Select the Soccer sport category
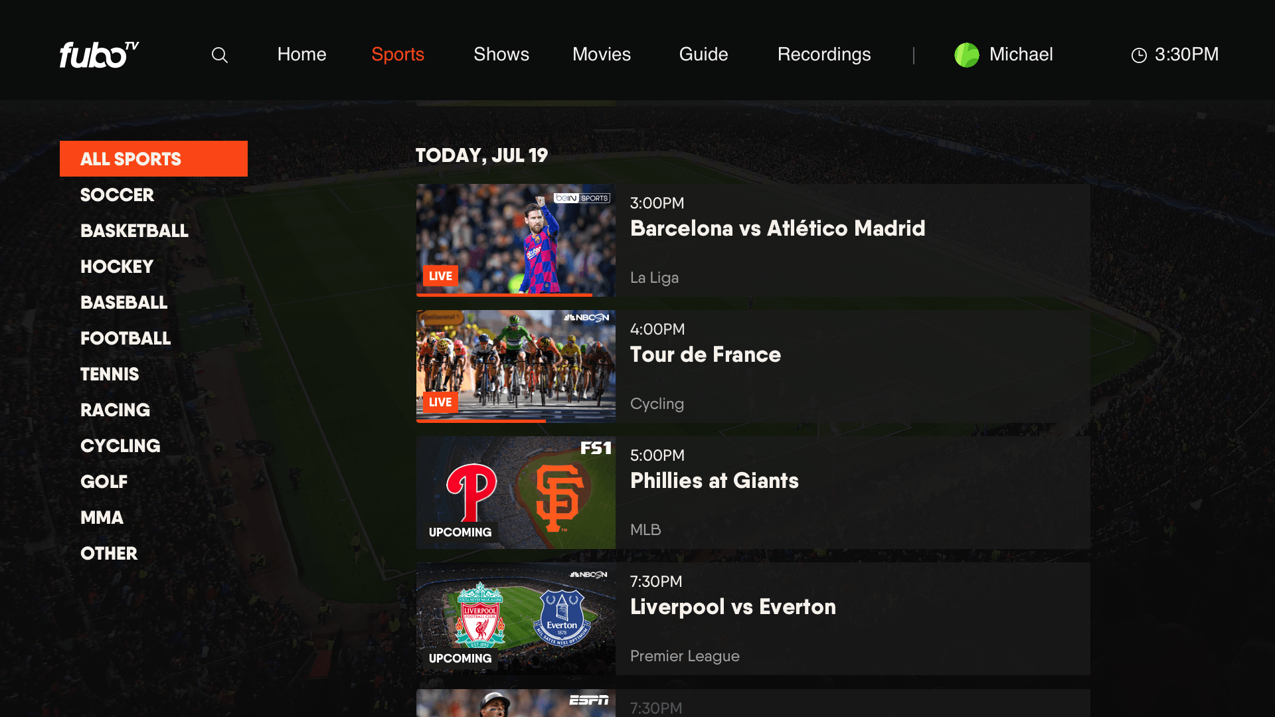Image resolution: width=1275 pixels, height=717 pixels. pos(116,195)
